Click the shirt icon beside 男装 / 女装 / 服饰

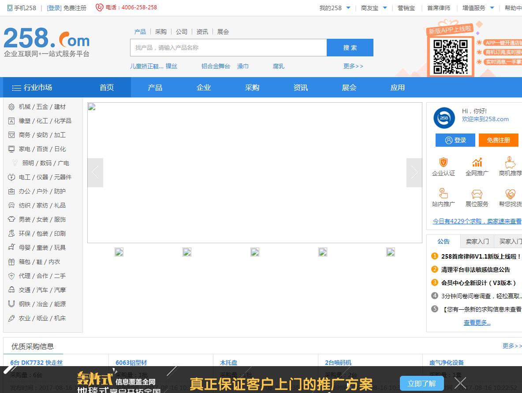[x=11, y=219]
